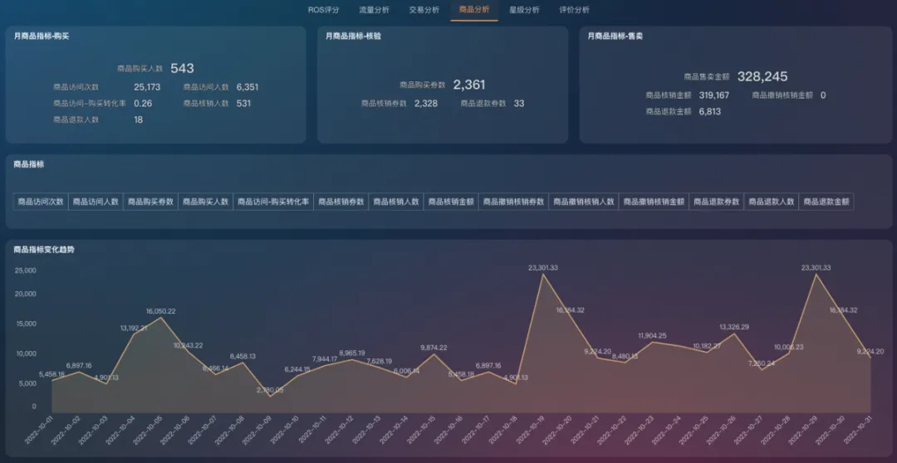Select the 商品购买人数 metric button
The height and width of the screenshot is (463, 897).
pyautogui.click(x=205, y=202)
